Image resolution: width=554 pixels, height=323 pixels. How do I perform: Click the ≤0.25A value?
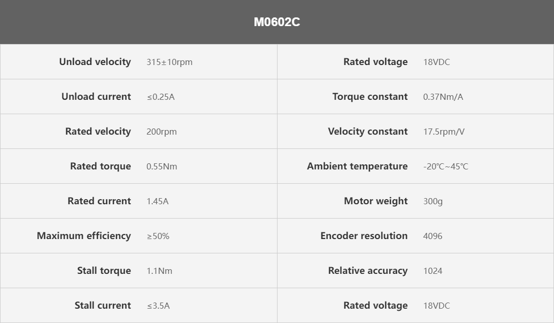point(161,97)
